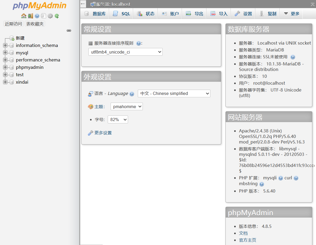The width and height of the screenshot is (316, 245).
Task: Open the 官方主页 link
Action: [247, 240]
